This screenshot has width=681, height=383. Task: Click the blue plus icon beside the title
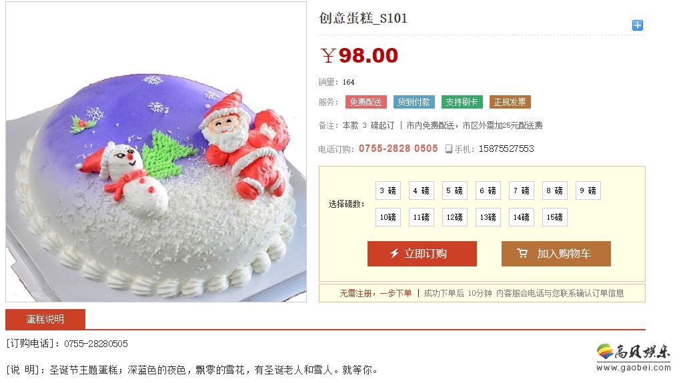[637, 25]
